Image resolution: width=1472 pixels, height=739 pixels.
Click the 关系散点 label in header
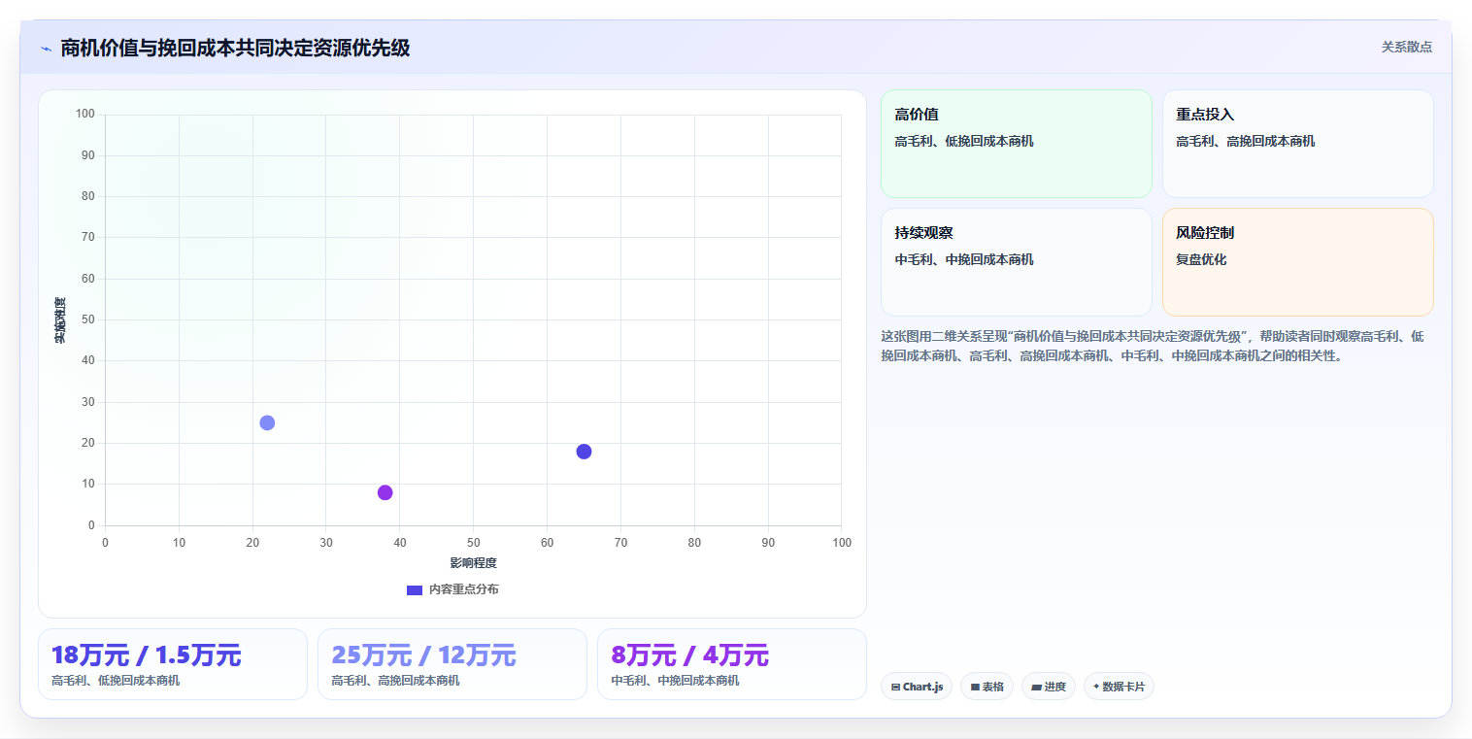pyautogui.click(x=1406, y=47)
